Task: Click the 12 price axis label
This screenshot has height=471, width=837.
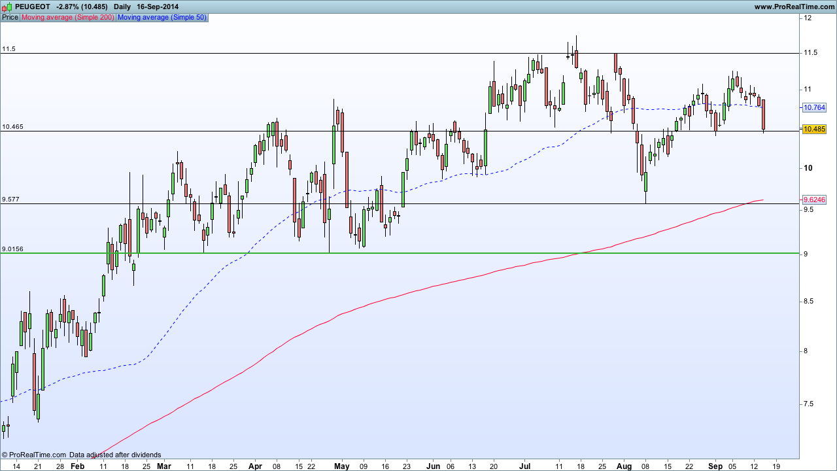Action: pyautogui.click(x=808, y=18)
